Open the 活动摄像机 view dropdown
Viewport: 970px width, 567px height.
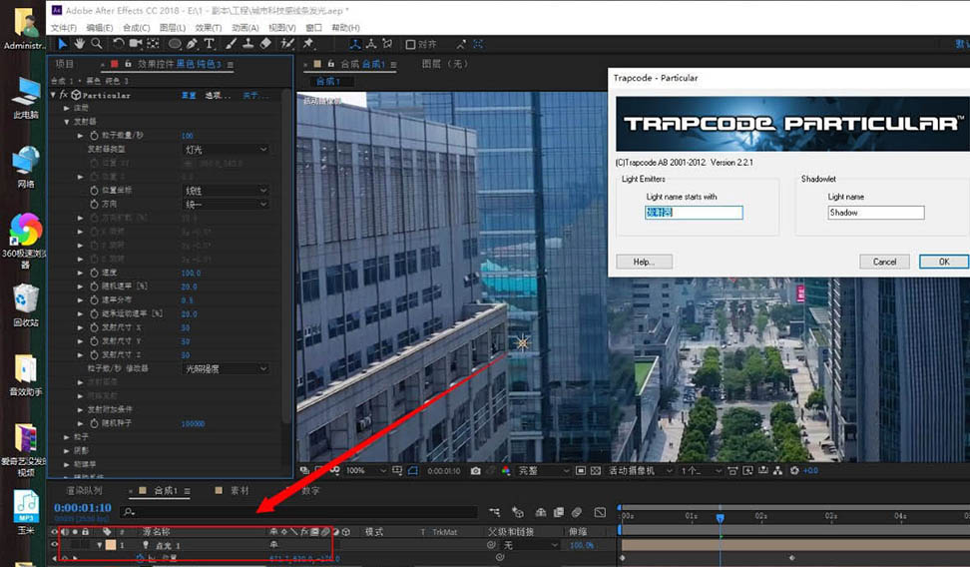pos(640,471)
